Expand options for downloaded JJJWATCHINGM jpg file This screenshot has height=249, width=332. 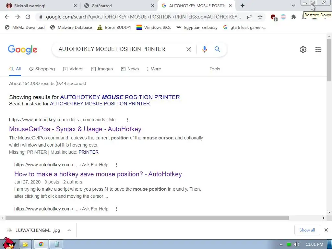69,230
